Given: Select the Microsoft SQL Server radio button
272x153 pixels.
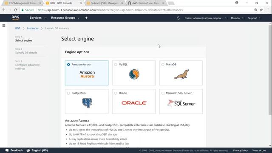Looking at the screenshot, I should [x=163, y=93].
